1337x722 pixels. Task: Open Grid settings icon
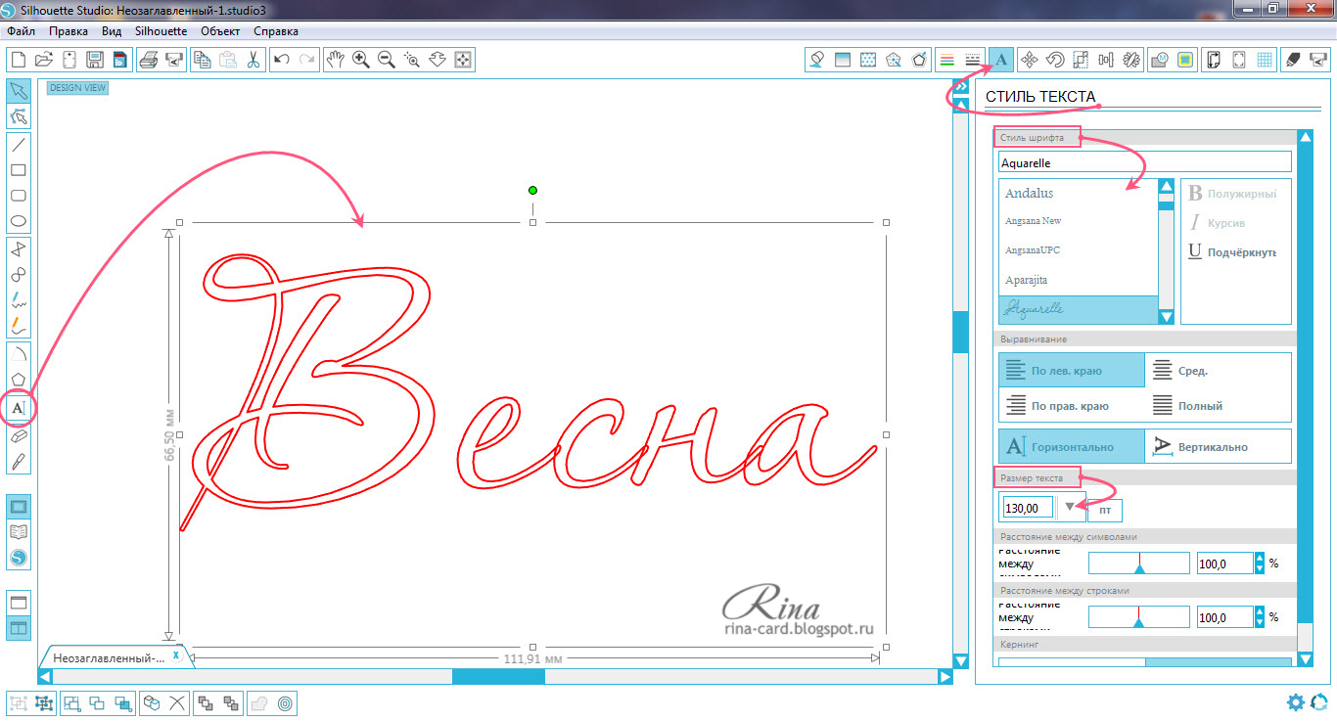(x=1265, y=60)
